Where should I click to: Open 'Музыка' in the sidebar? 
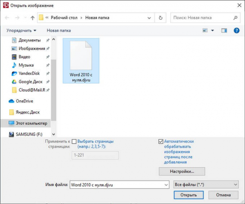[x=26, y=65]
